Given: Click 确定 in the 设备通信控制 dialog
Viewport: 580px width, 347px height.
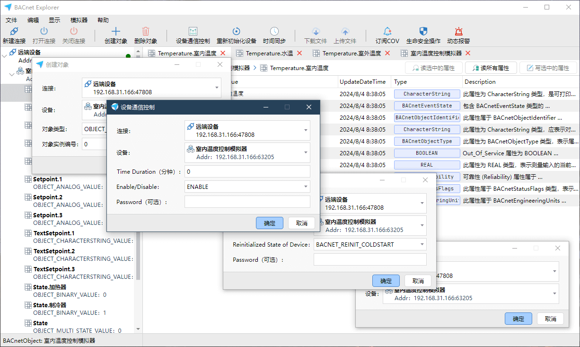Looking at the screenshot, I should 269,223.
